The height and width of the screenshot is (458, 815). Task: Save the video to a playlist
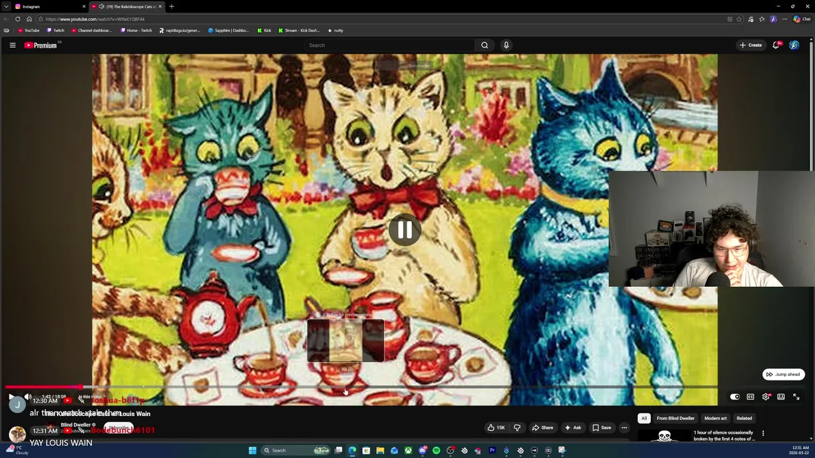click(601, 427)
